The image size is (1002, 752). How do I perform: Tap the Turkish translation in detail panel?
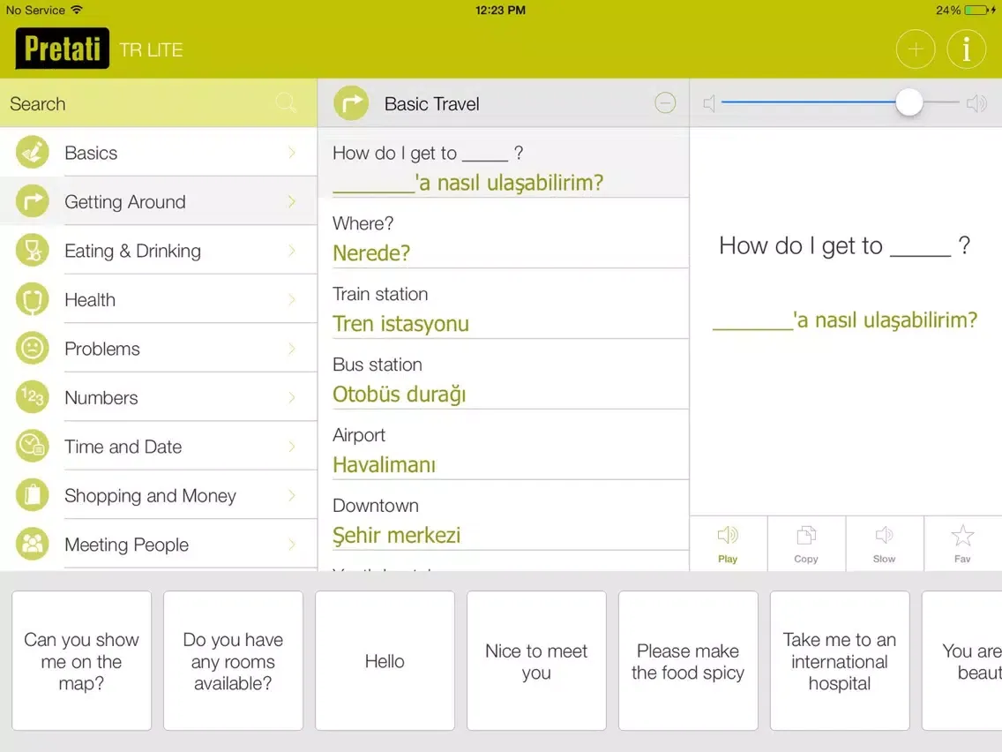click(x=845, y=320)
